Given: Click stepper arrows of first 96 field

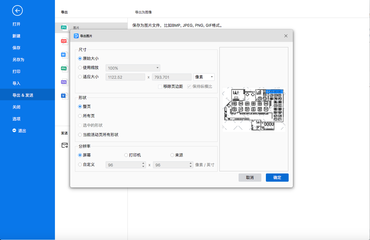Looking at the screenshot, I should click(143, 165).
